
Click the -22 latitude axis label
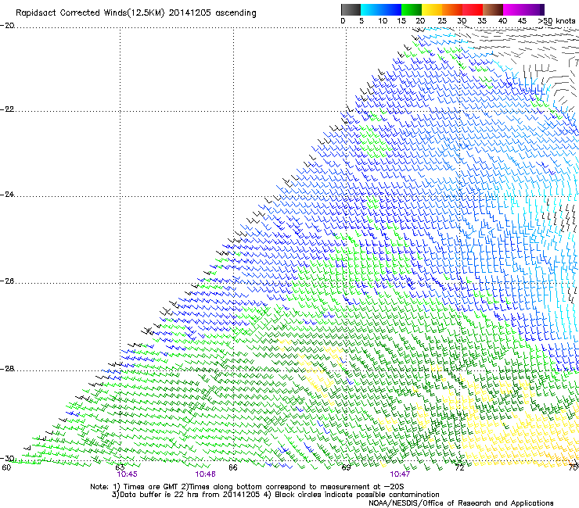click(7, 109)
